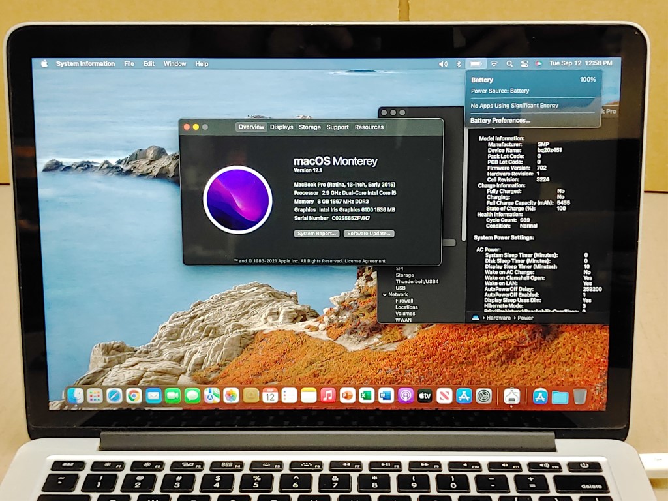This screenshot has height=501, width=668.
Task: Click the Bluetooth icon in the menu bar
Action: [x=459, y=64]
